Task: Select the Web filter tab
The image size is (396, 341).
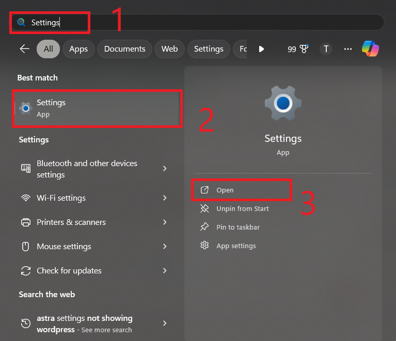Action: pos(169,49)
